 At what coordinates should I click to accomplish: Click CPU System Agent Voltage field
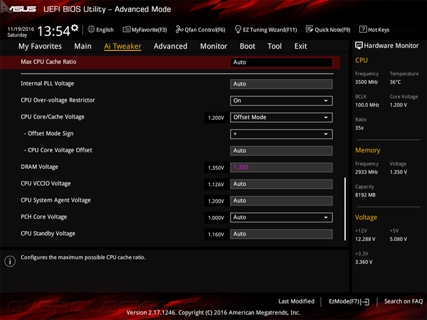click(281, 201)
